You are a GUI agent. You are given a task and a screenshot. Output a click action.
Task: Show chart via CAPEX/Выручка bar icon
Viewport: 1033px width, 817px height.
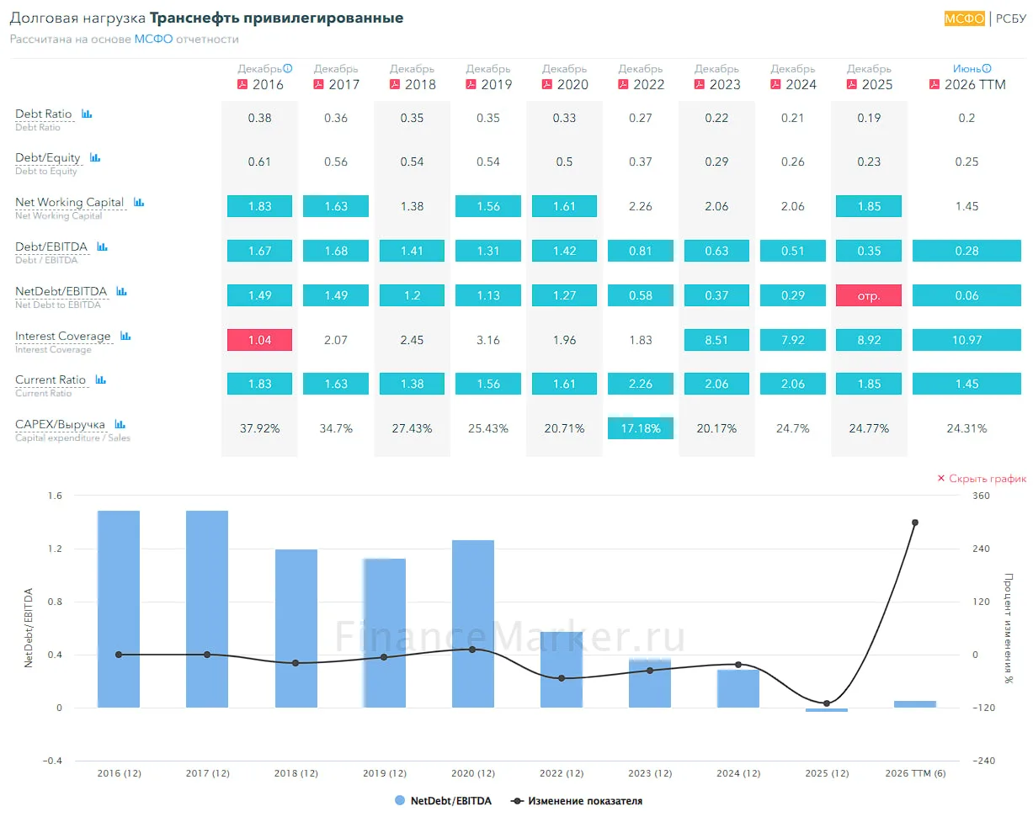(120, 424)
